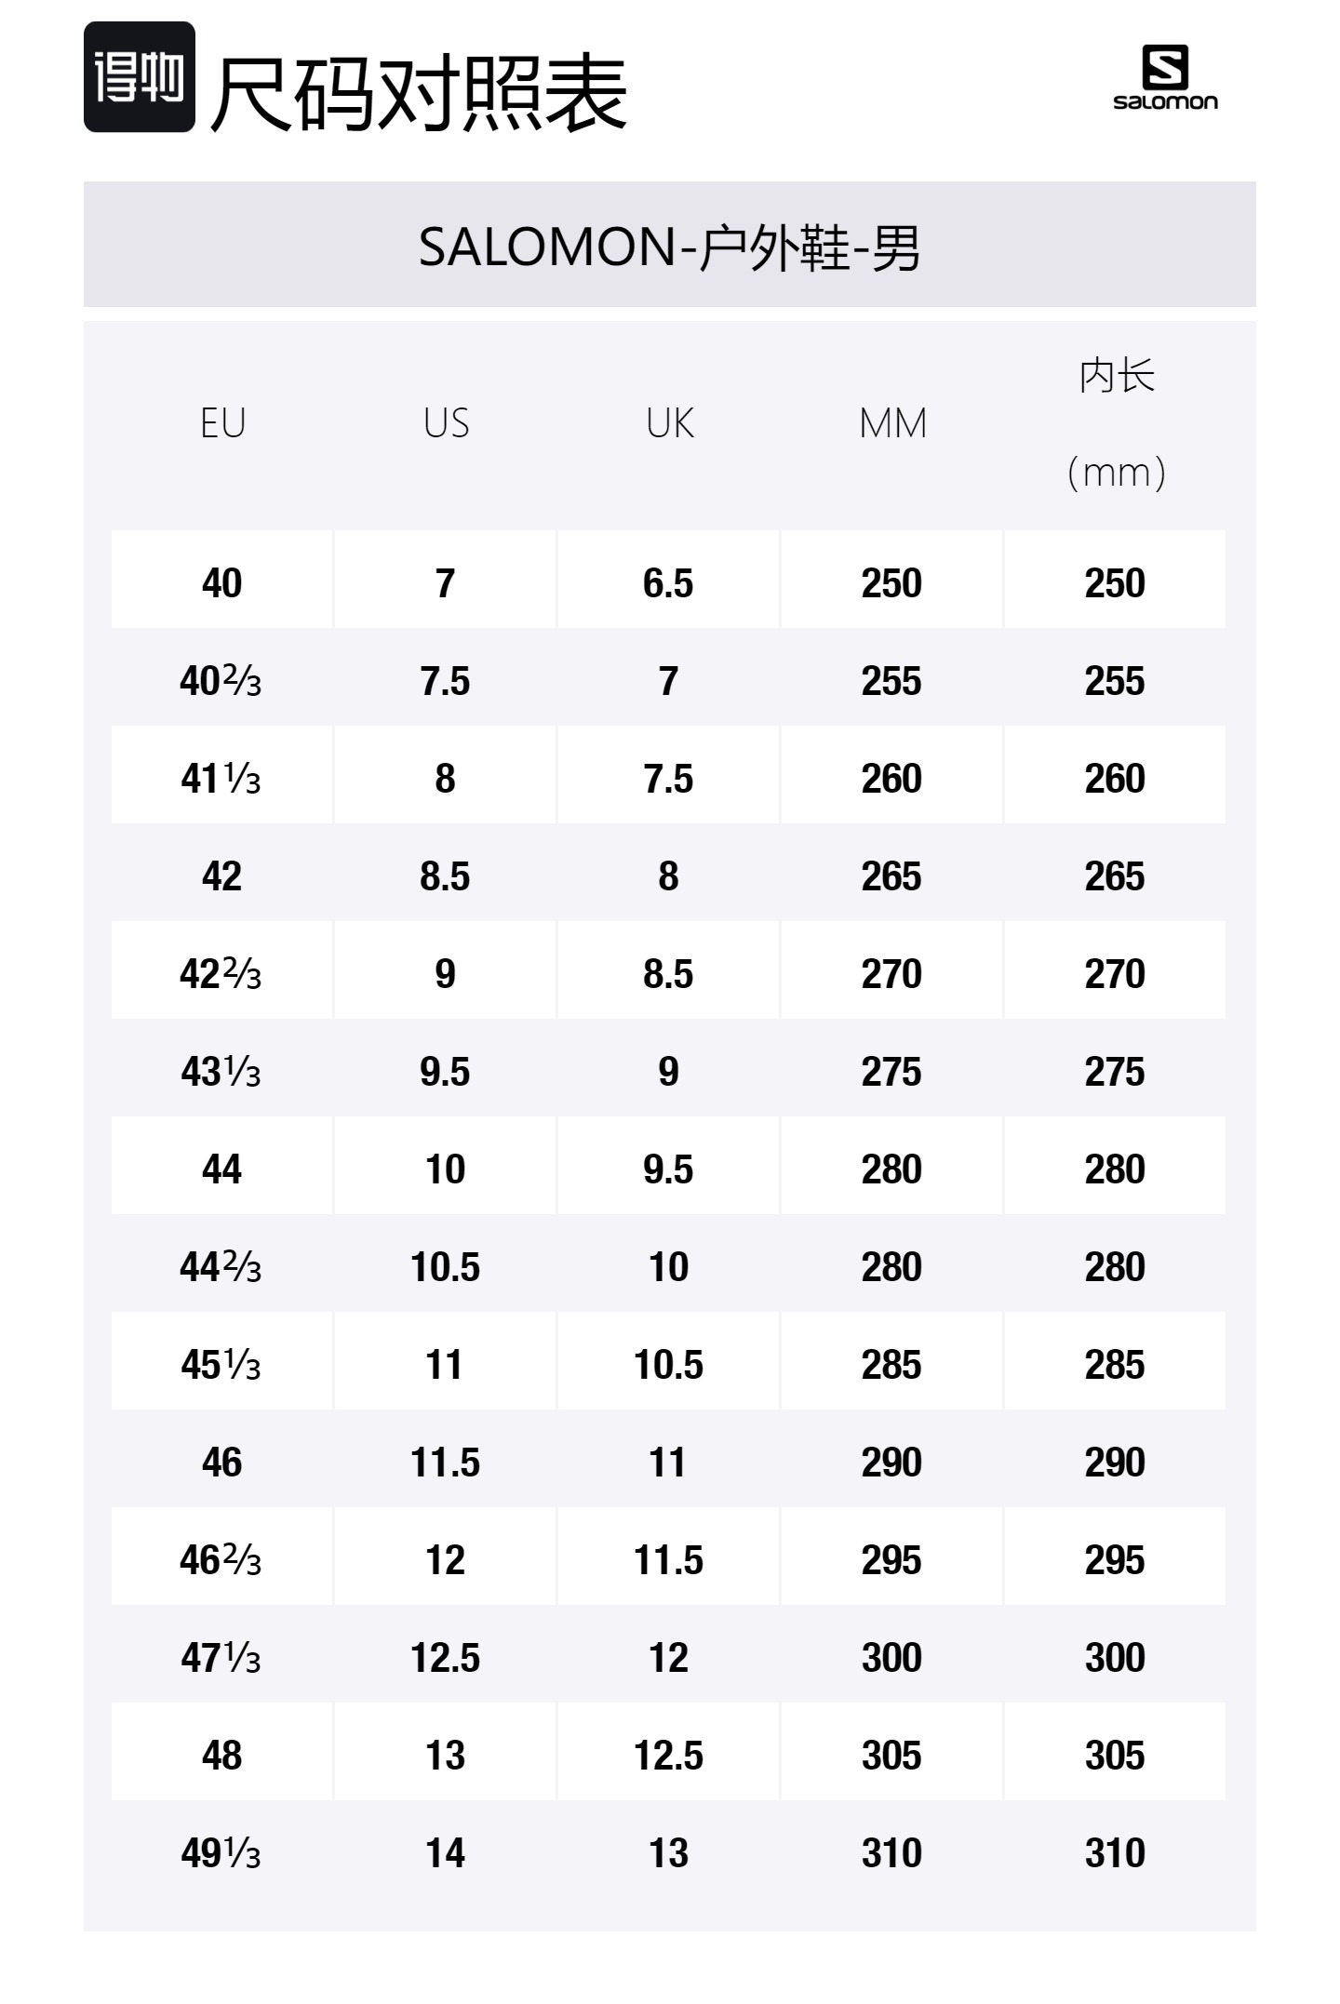Screen dimensions: 1340x2004
Task: Select 内长 value 305 in EU 48 row
Action: (x=1115, y=1756)
